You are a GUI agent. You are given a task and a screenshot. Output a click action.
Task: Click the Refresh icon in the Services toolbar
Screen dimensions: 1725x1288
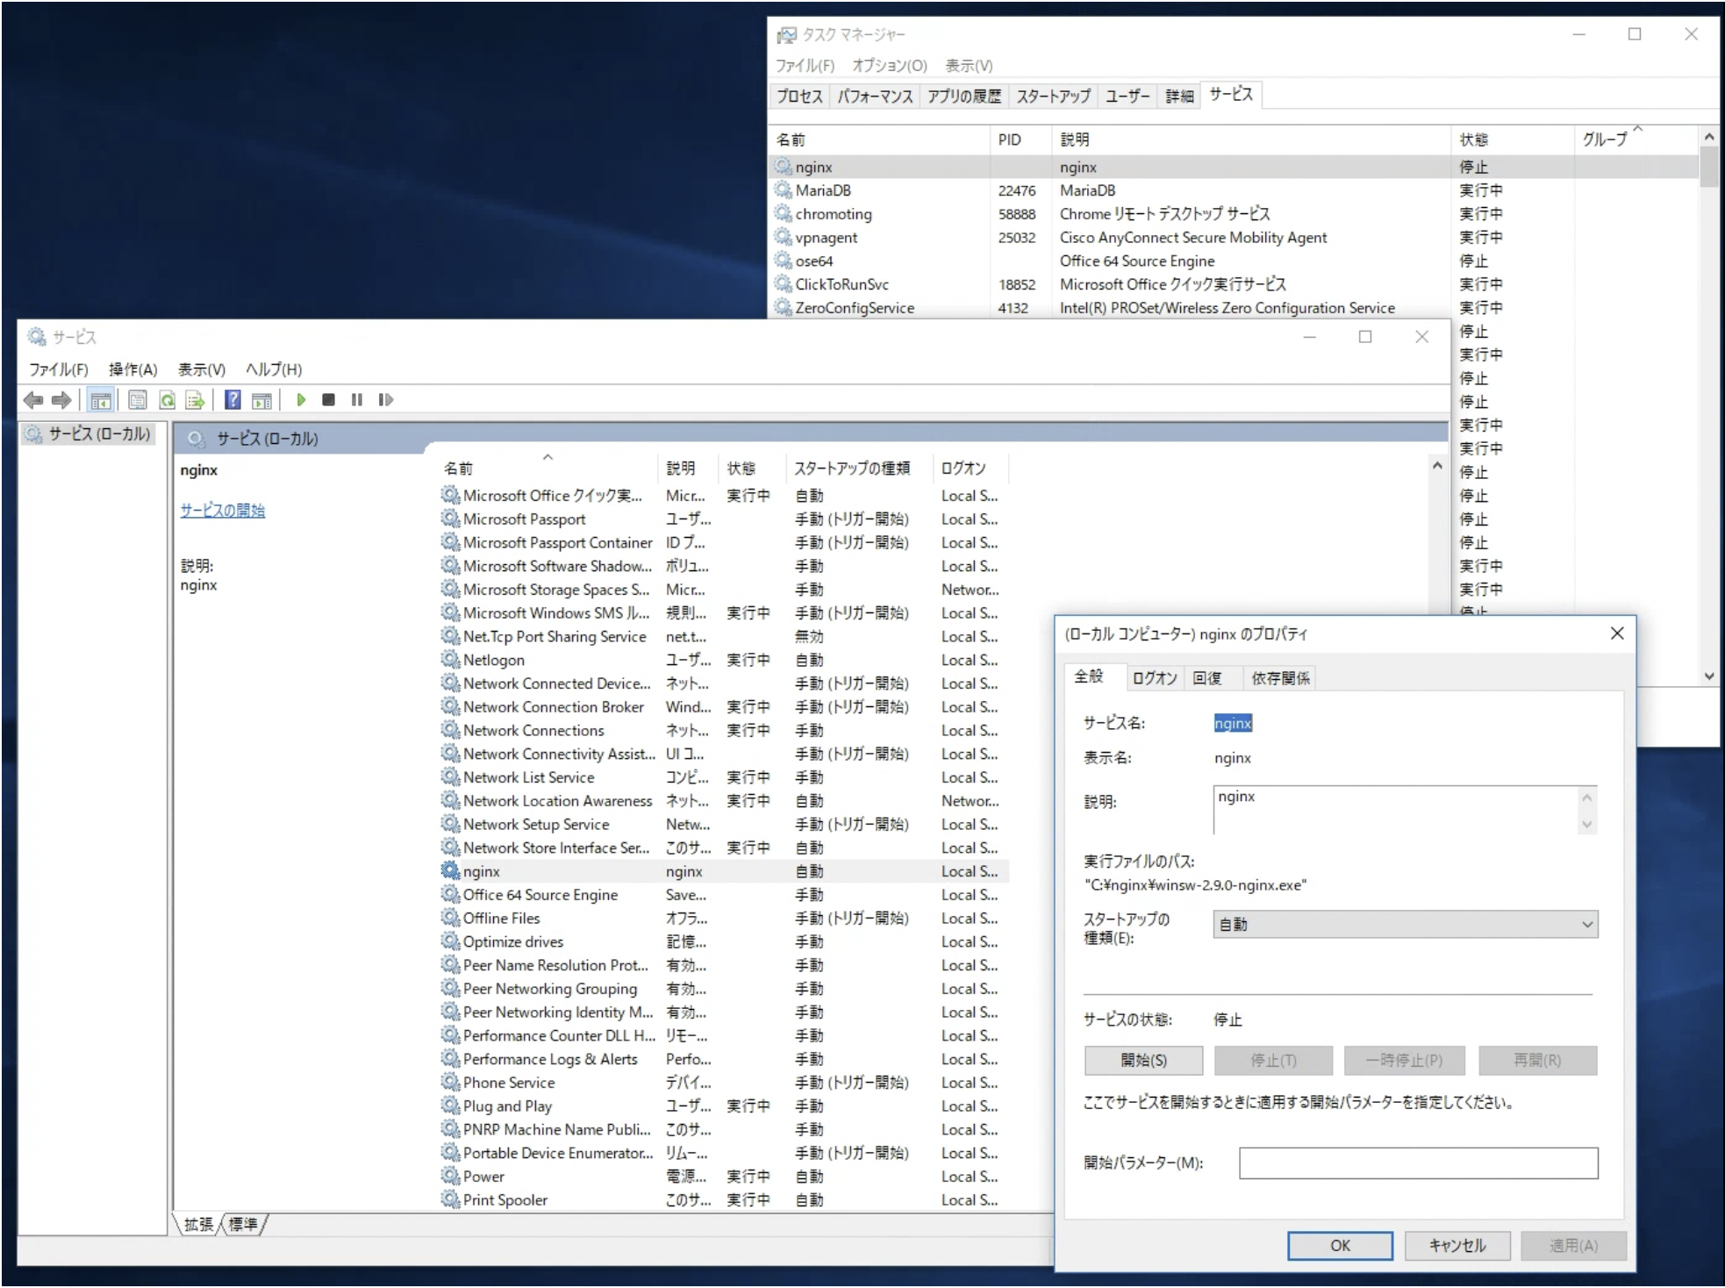(x=167, y=400)
